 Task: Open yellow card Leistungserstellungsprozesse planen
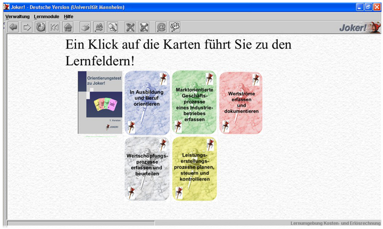tap(195, 168)
